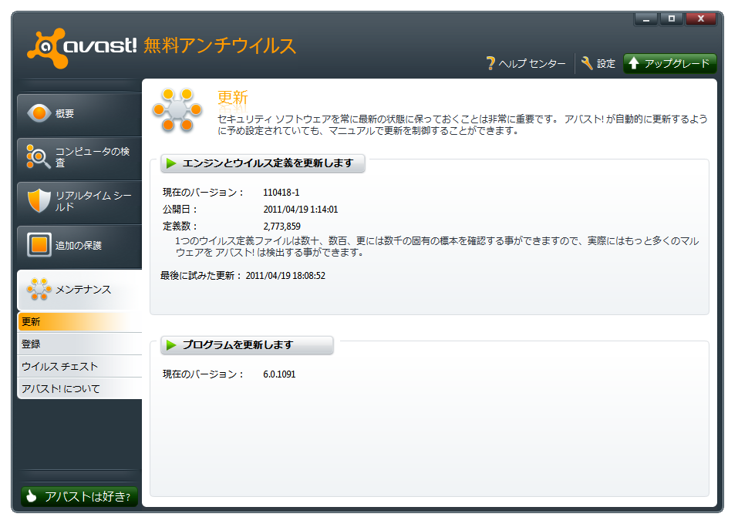Viewport: 738px width, 527px height.
Task: Click last attempted update 2011/04/19 18:08:52
Action: click(285, 276)
